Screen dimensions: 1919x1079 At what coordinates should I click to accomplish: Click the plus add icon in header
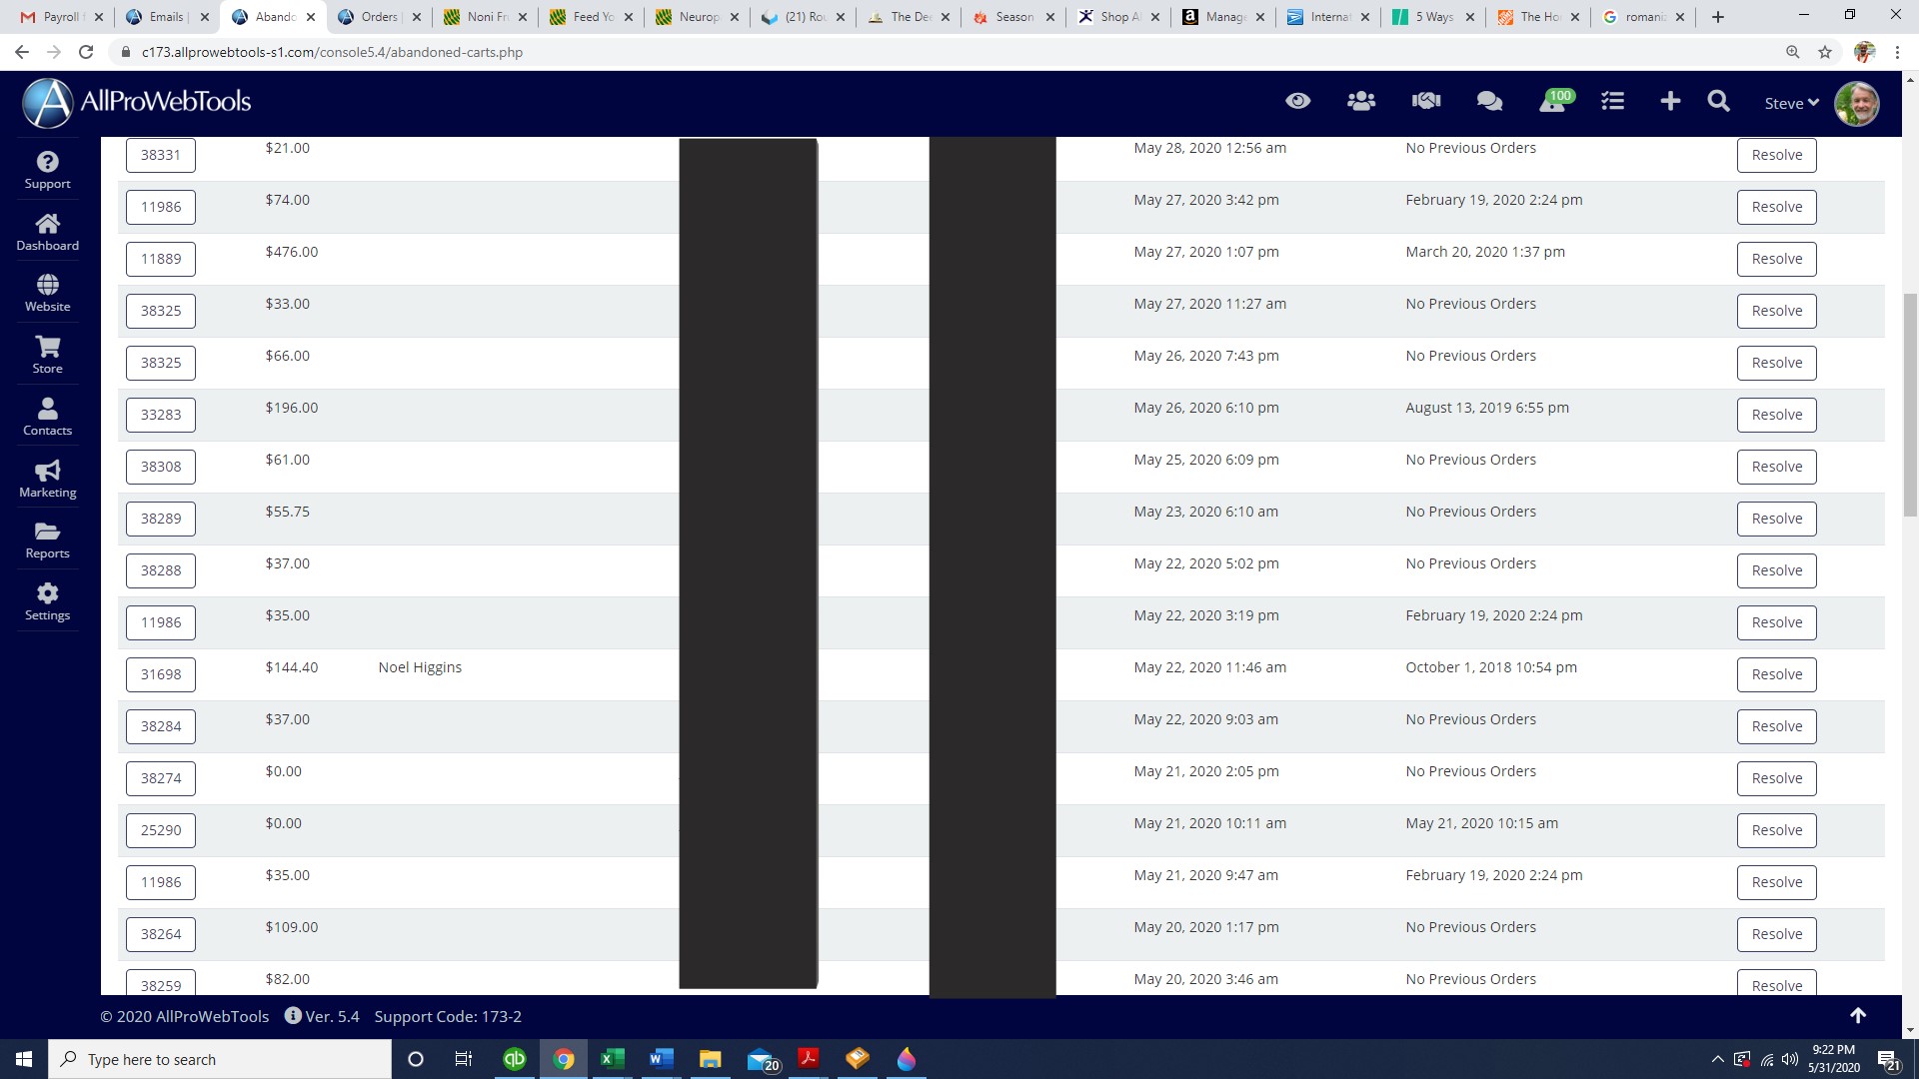coord(1670,101)
